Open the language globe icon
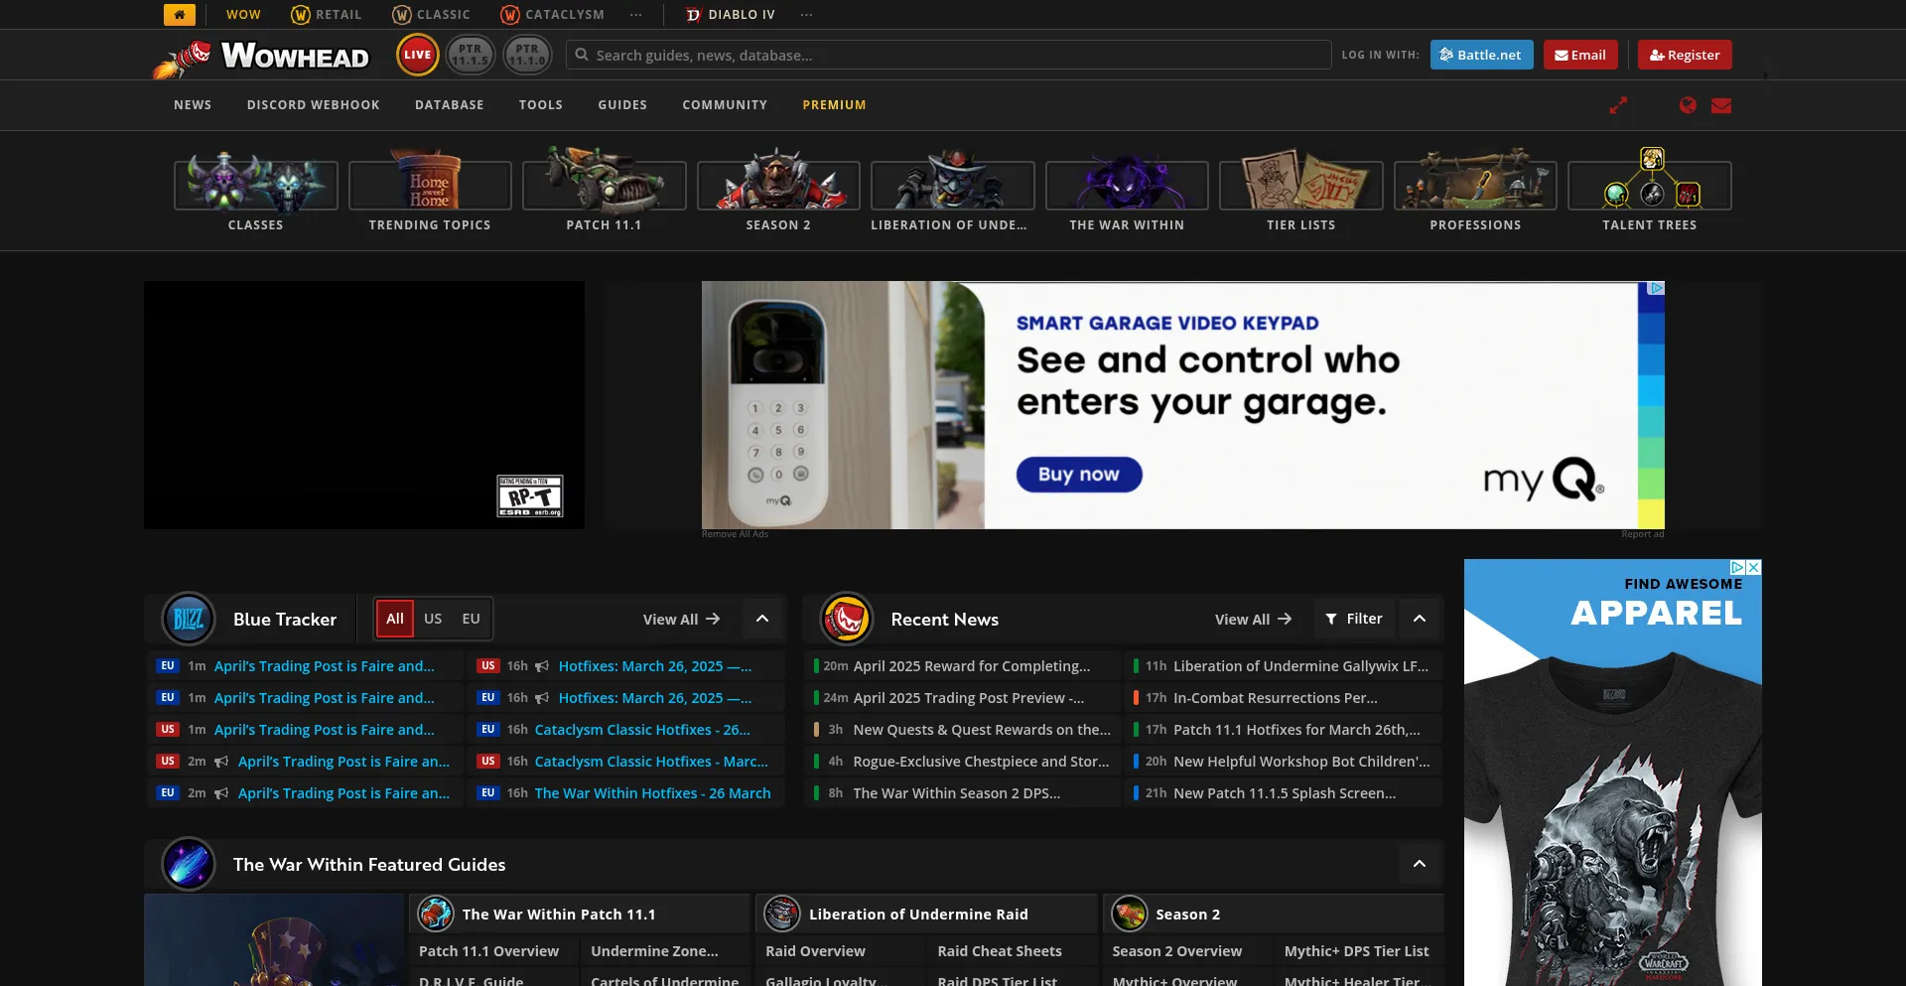1906x986 pixels. click(1688, 105)
